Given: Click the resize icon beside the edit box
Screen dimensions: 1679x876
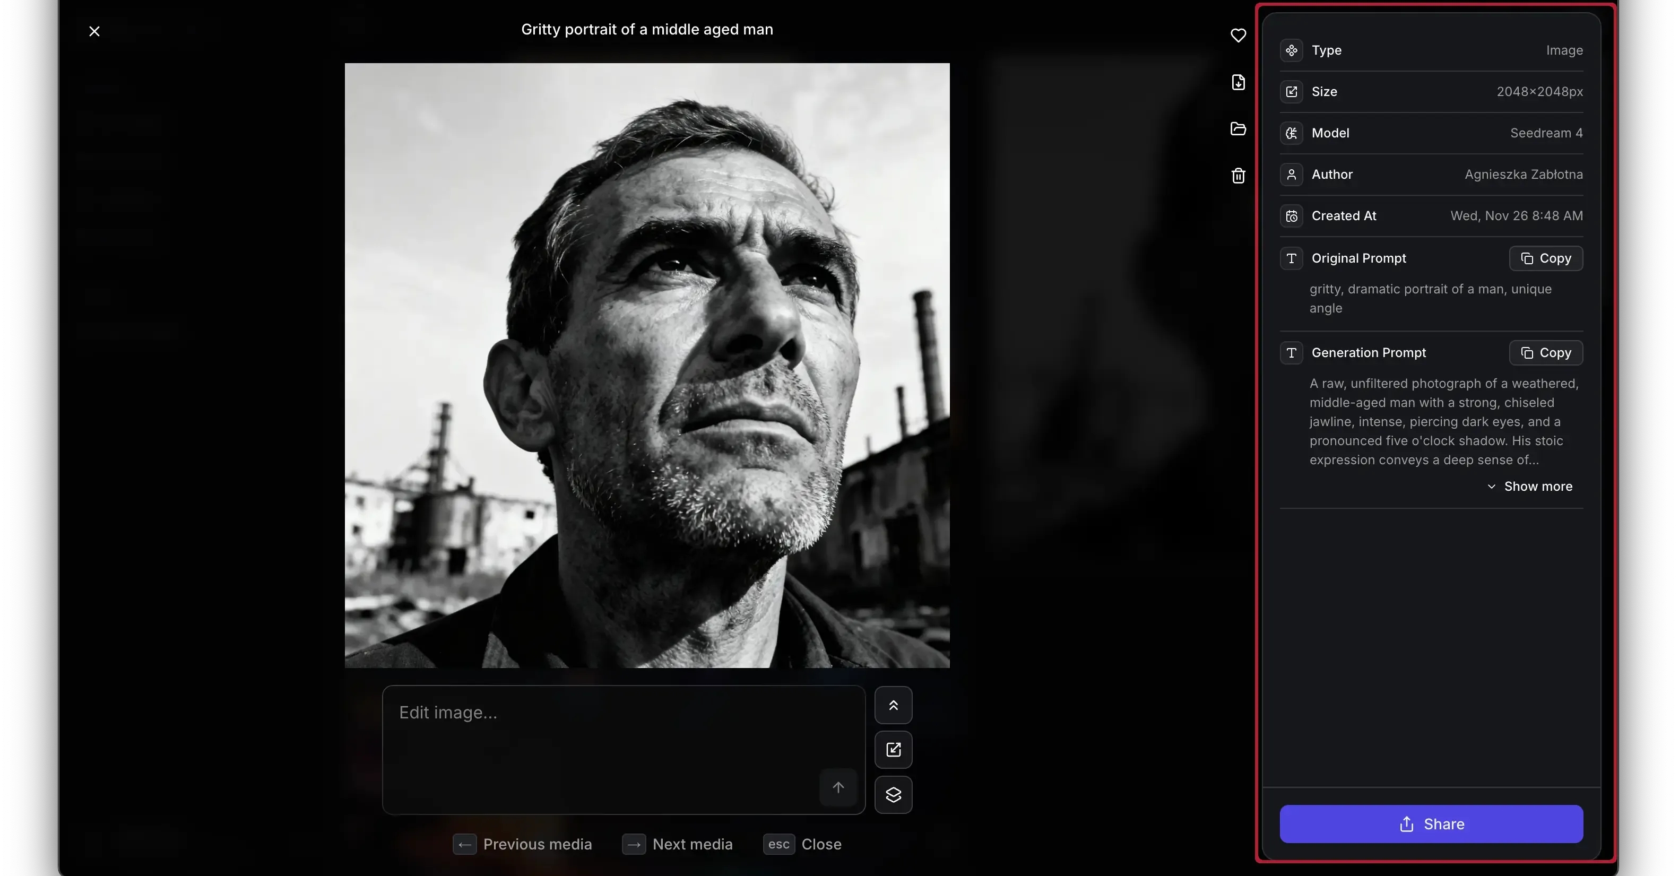Looking at the screenshot, I should point(893,750).
